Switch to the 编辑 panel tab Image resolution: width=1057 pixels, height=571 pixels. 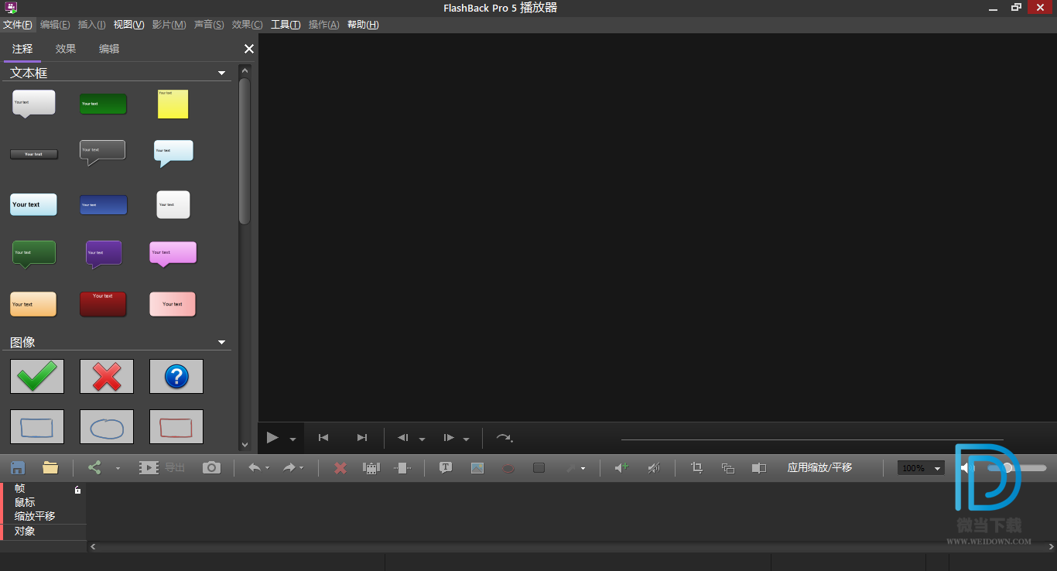109,49
